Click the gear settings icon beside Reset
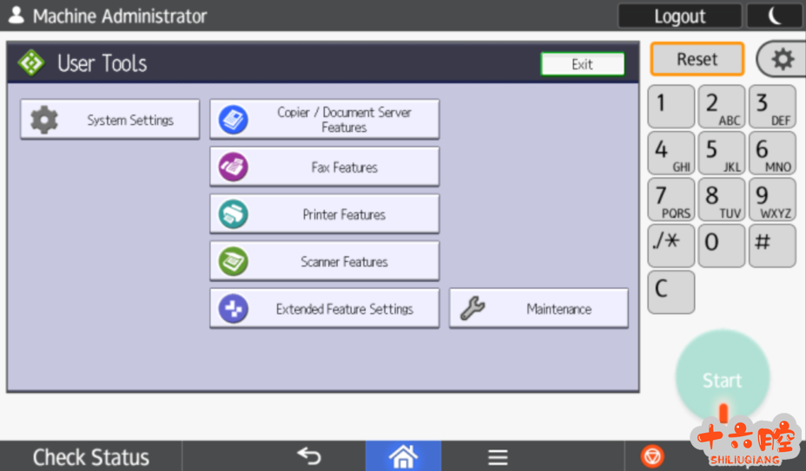The image size is (806, 471). 782,60
